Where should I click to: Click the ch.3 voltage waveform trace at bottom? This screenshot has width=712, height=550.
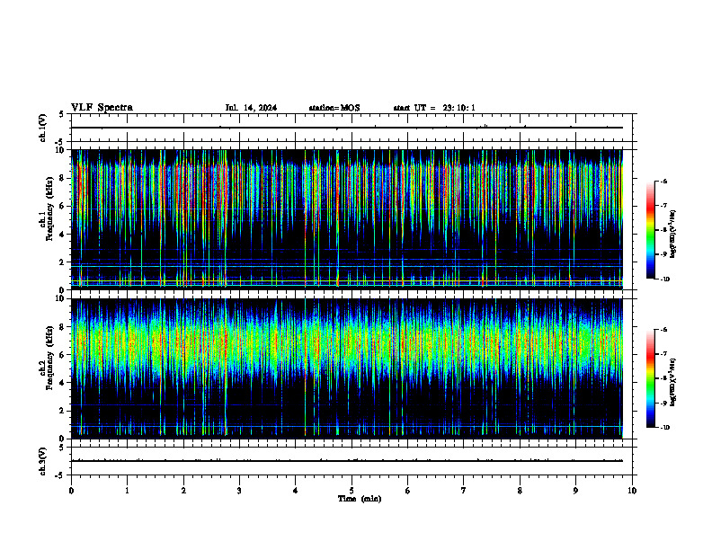point(347,461)
